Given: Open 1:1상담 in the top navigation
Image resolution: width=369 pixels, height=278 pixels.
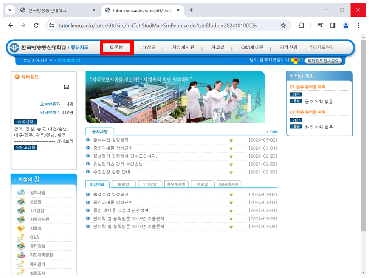Looking at the screenshot, I should coord(148,47).
